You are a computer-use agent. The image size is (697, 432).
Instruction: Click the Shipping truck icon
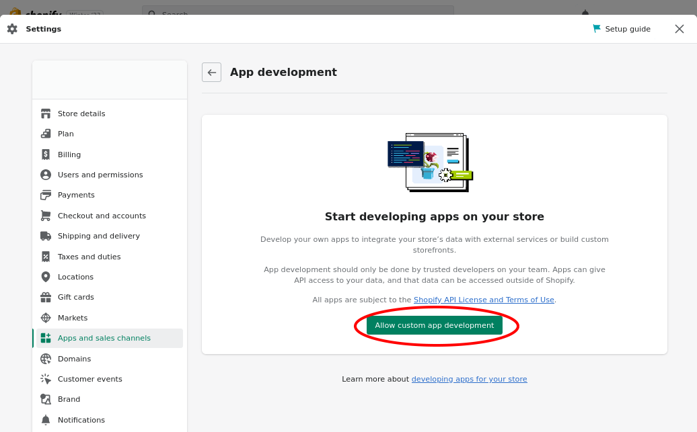[46, 236]
